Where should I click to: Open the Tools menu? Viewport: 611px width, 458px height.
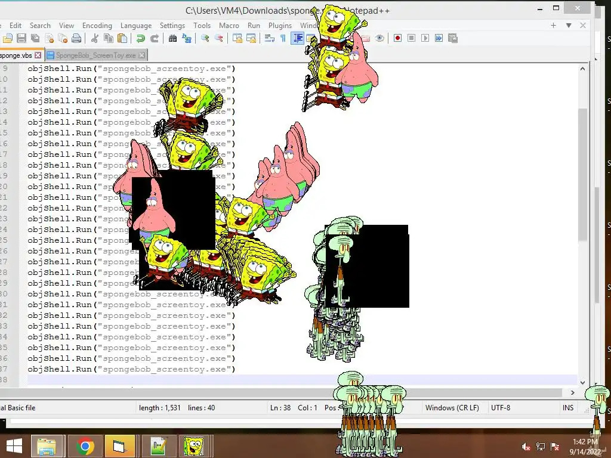click(202, 25)
